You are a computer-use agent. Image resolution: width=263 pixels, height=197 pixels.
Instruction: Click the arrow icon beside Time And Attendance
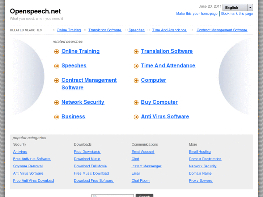[136, 66]
